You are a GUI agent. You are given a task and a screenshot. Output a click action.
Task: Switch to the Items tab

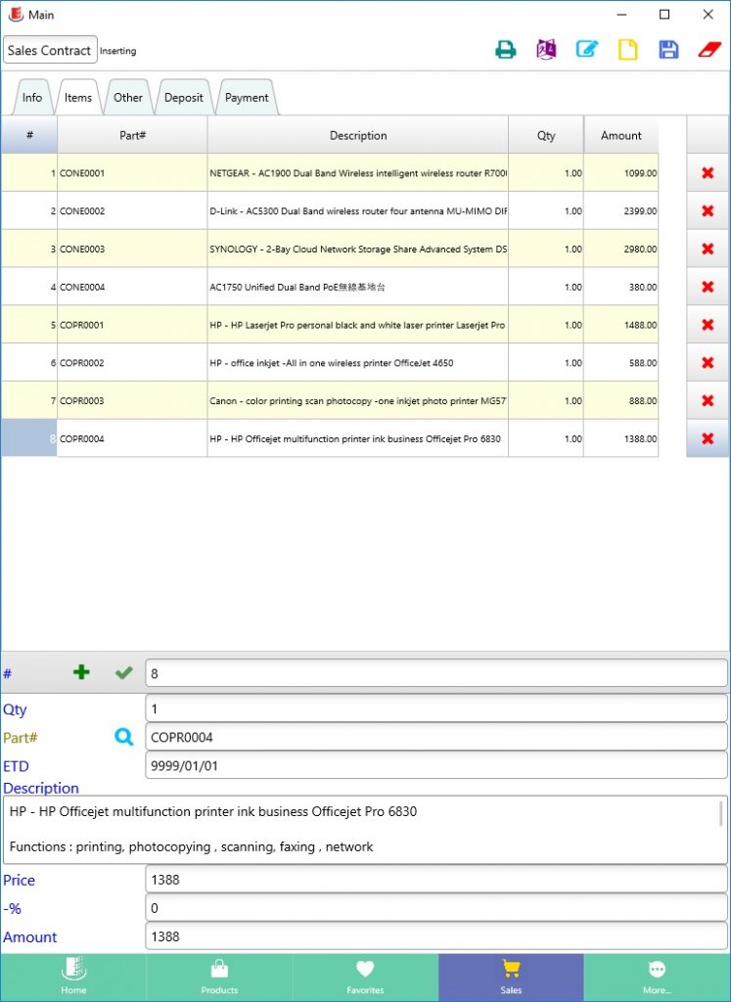(78, 98)
